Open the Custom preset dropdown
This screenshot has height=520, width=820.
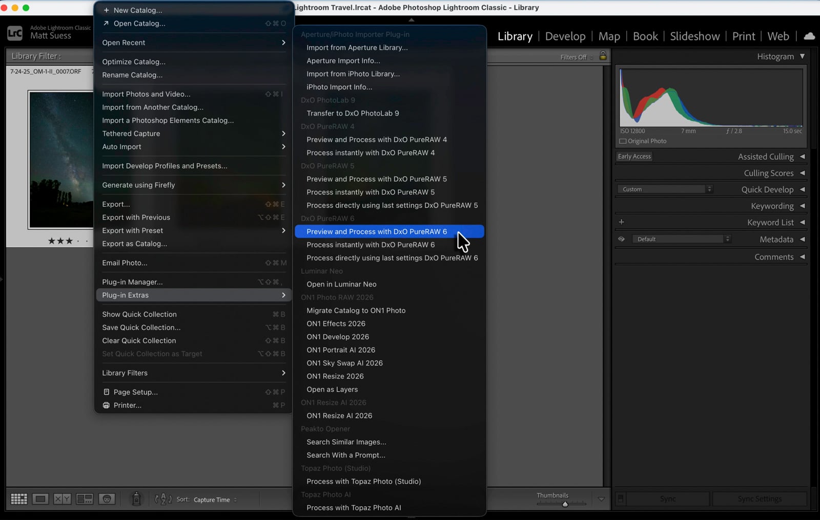tap(665, 189)
